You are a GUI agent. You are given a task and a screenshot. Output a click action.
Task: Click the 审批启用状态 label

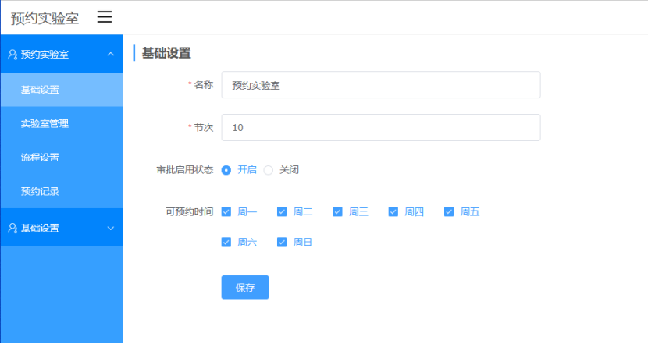(x=185, y=170)
